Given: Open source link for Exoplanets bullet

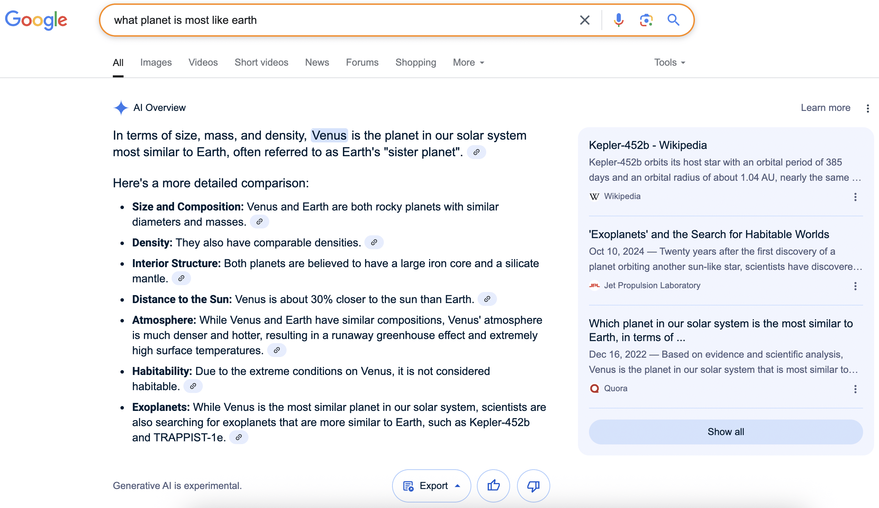Looking at the screenshot, I should [239, 437].
